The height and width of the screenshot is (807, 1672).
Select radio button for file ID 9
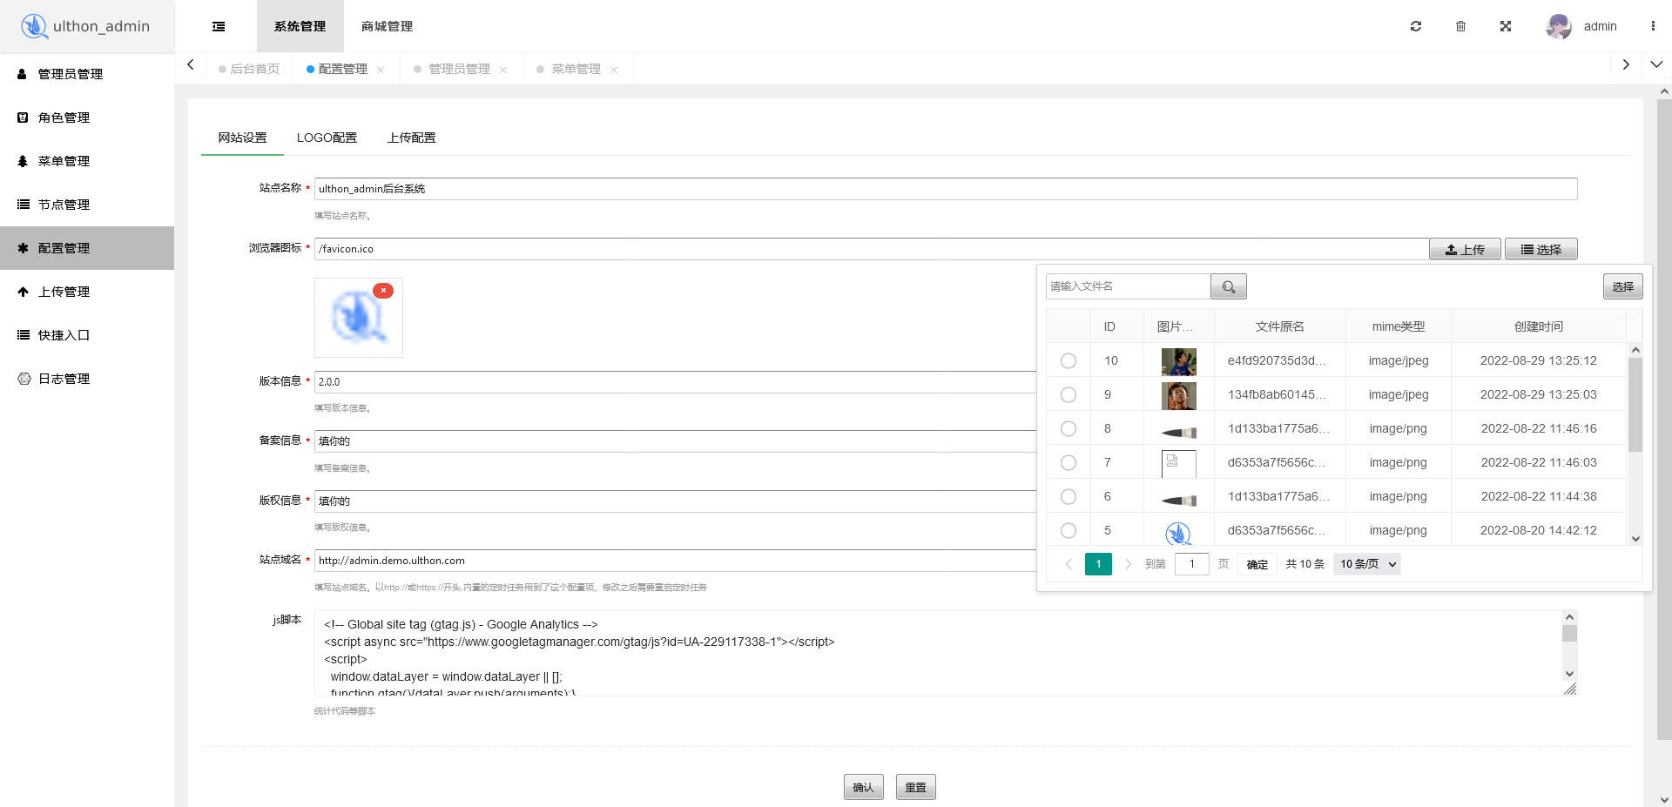(1069, 394)
